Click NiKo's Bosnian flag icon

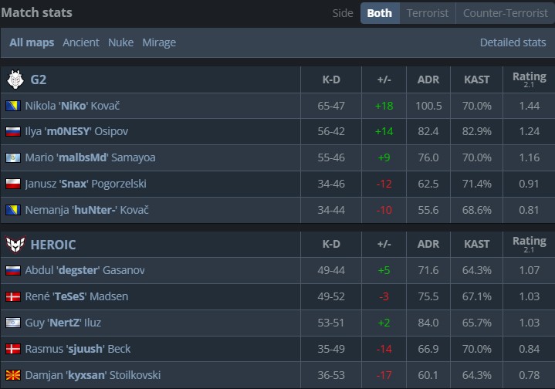tap(13, 106)
